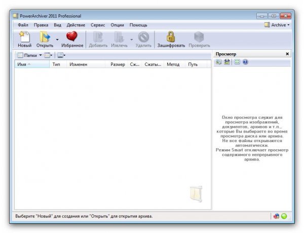Open the view mode dropdown beside Папки
The height and width of the screenshot is (233, 304).
coord(48,55)
